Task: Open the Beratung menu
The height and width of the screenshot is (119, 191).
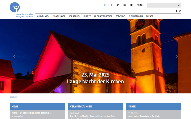Action: point(120,16)
